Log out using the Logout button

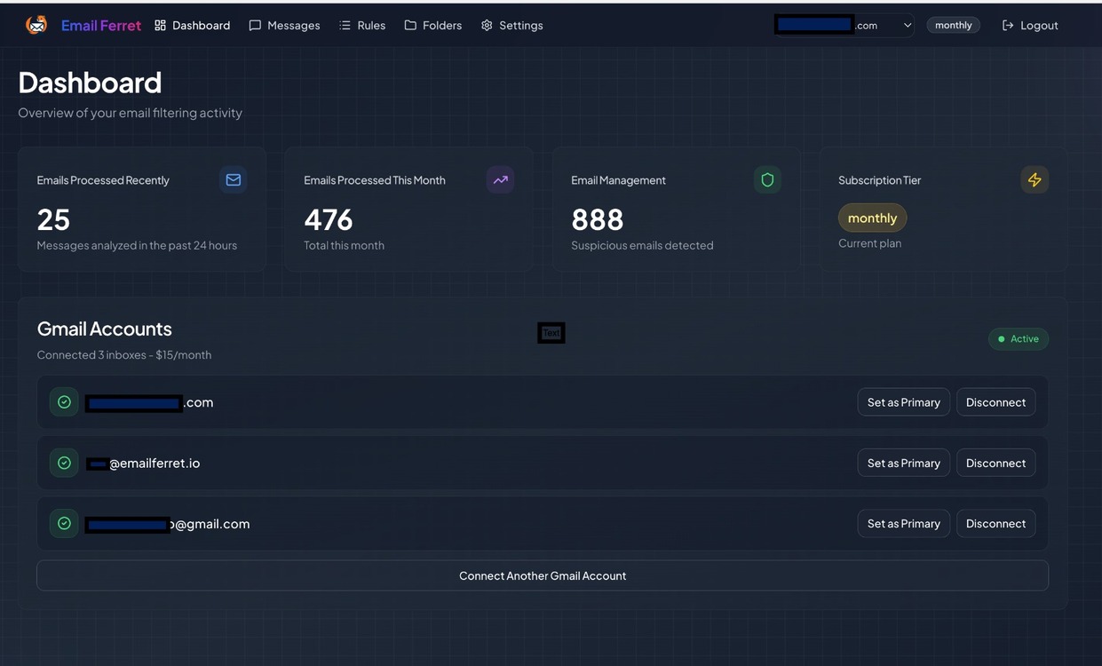tap(1030, 25)
